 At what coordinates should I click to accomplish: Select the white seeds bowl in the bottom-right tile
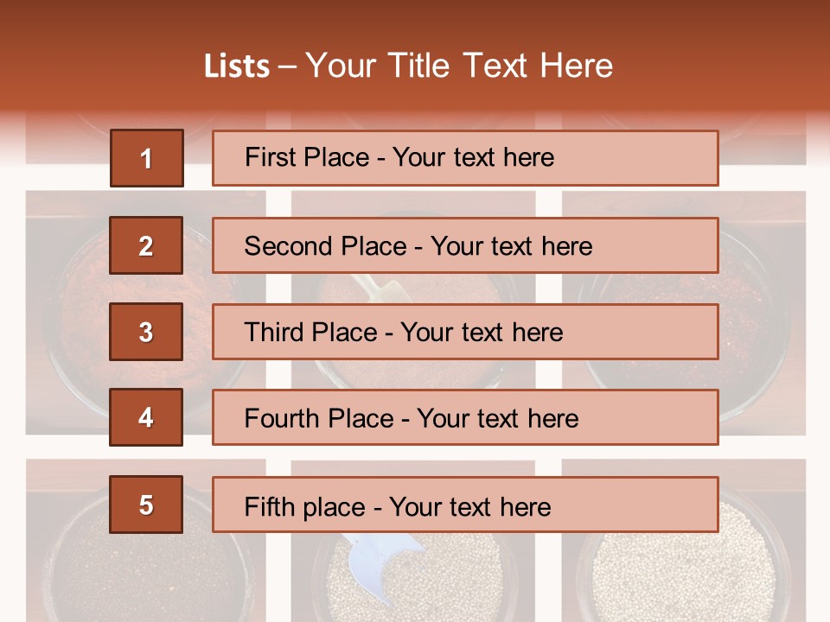[683, 570]
